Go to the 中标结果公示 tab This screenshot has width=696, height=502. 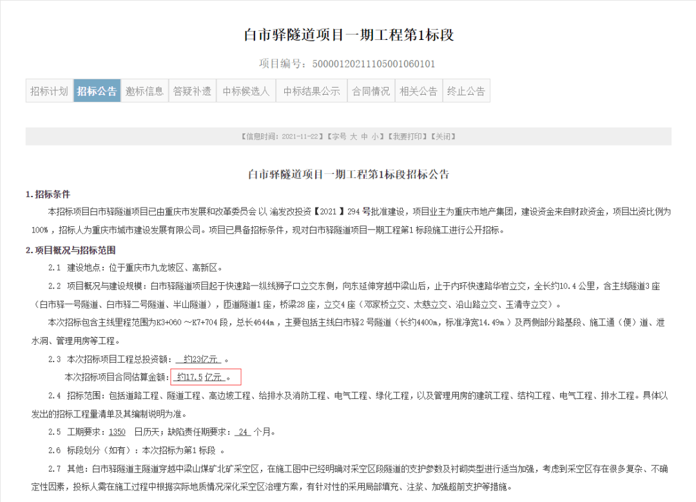[x=311, y=91]
